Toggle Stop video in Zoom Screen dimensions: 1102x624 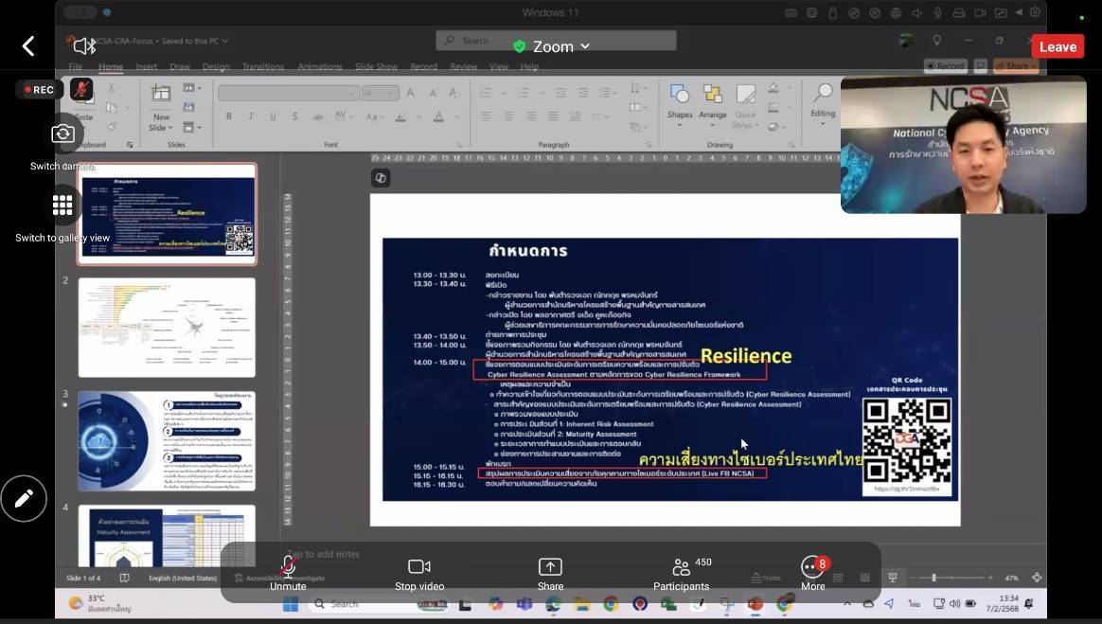click(419, 574)
